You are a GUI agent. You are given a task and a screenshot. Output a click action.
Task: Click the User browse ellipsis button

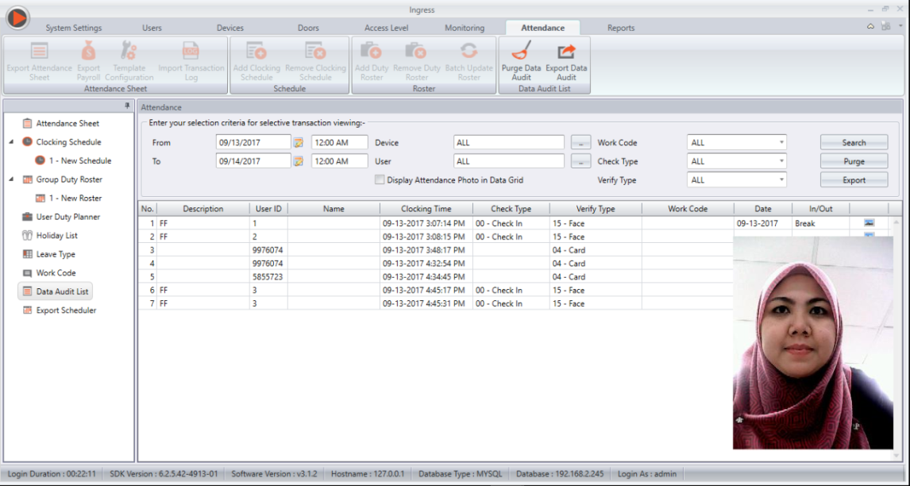580,161
